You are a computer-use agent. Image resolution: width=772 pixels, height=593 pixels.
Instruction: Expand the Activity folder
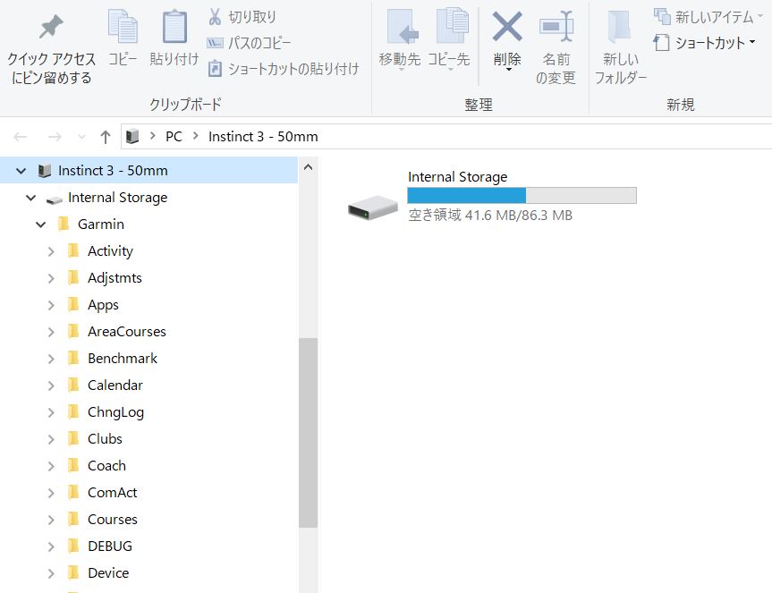(51, 251)
